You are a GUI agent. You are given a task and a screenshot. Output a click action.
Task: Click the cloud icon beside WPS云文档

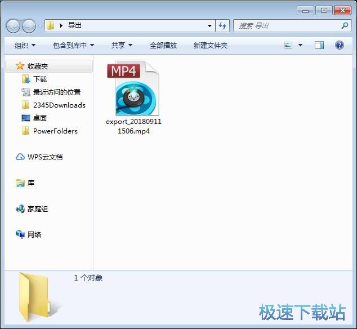point(20,157)
